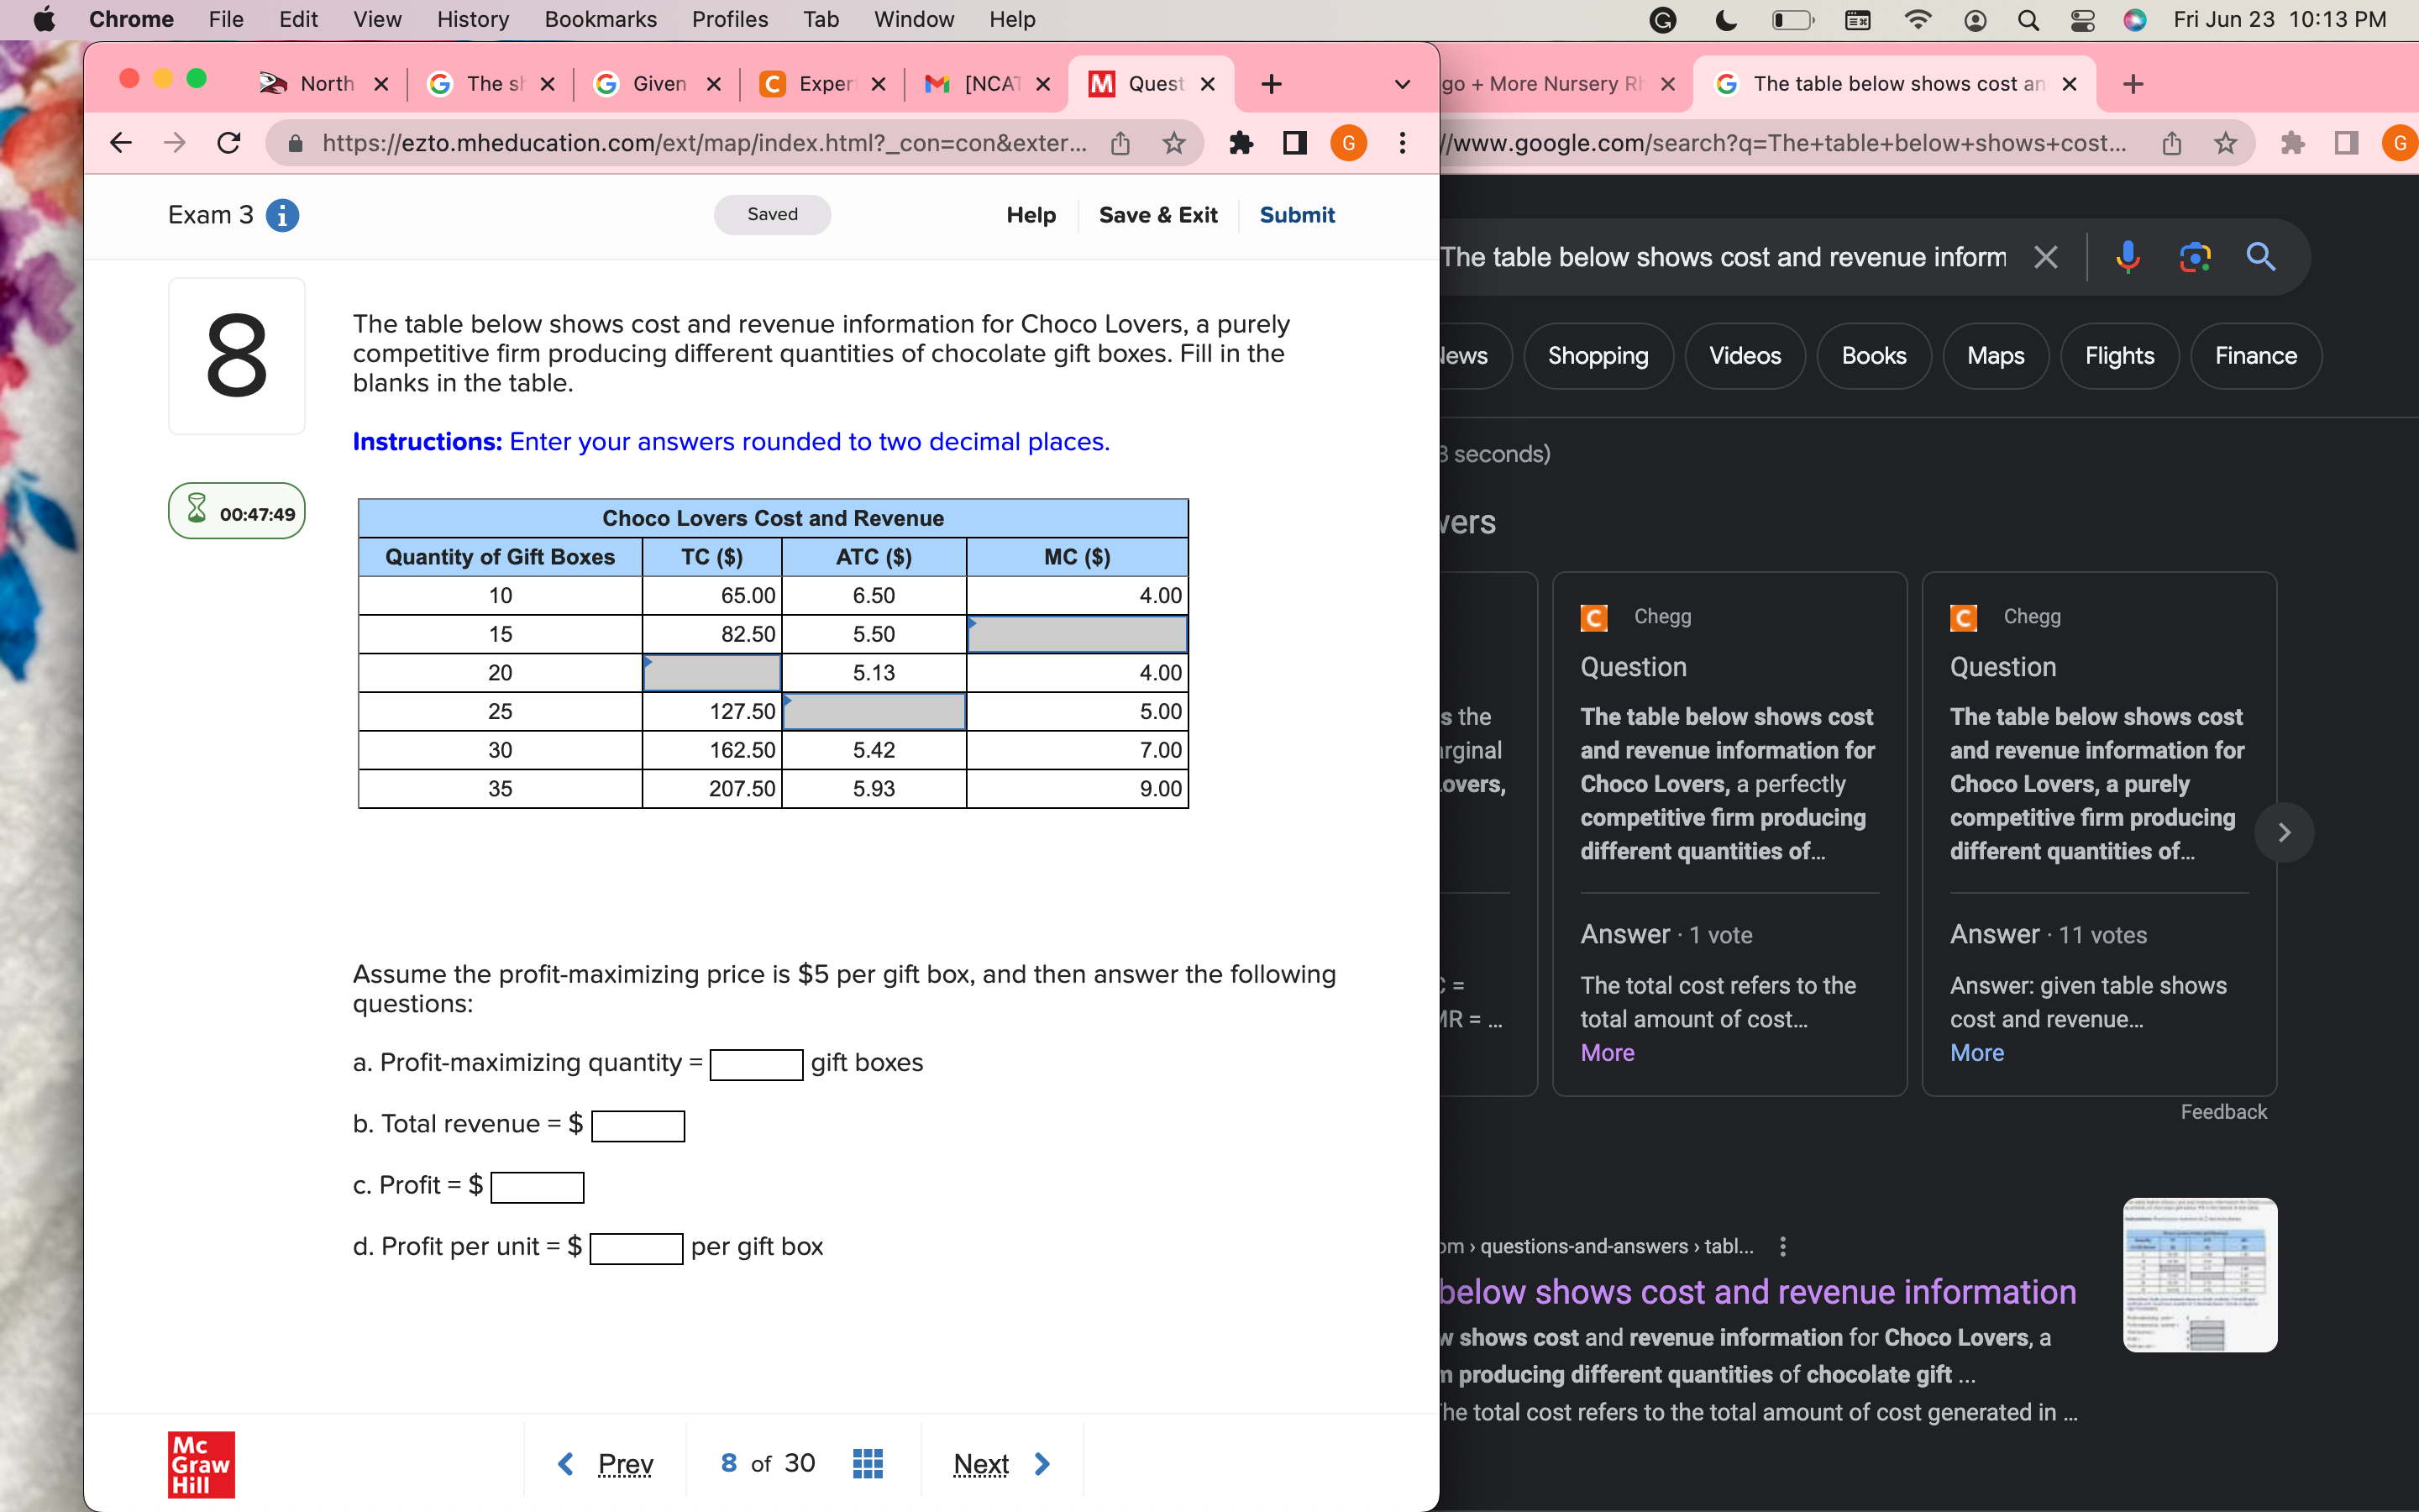
Task: Open new tab in front Chrome window
Action: point(1272,84)
